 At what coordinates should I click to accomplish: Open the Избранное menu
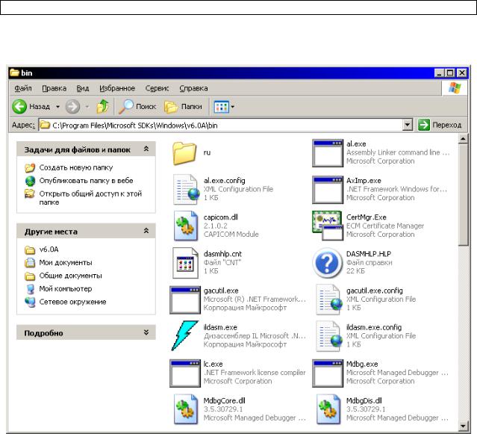click(117, 88)
